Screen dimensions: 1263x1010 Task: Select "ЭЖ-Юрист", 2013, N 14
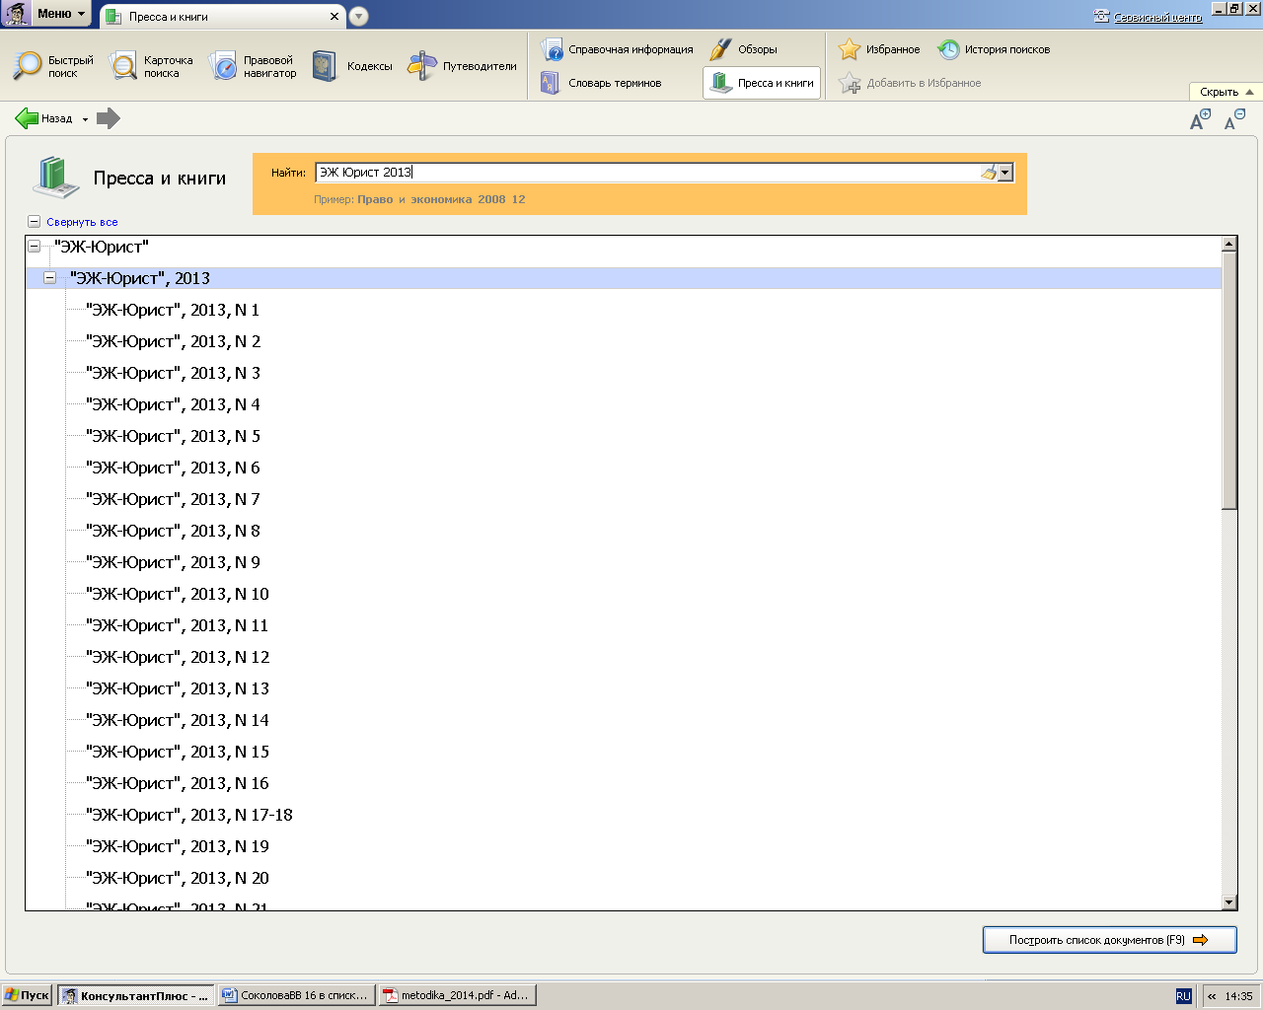click(178, 720)
